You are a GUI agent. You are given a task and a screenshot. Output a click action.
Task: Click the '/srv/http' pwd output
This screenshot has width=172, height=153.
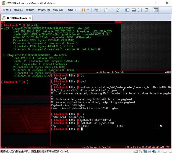click(58, 84)
